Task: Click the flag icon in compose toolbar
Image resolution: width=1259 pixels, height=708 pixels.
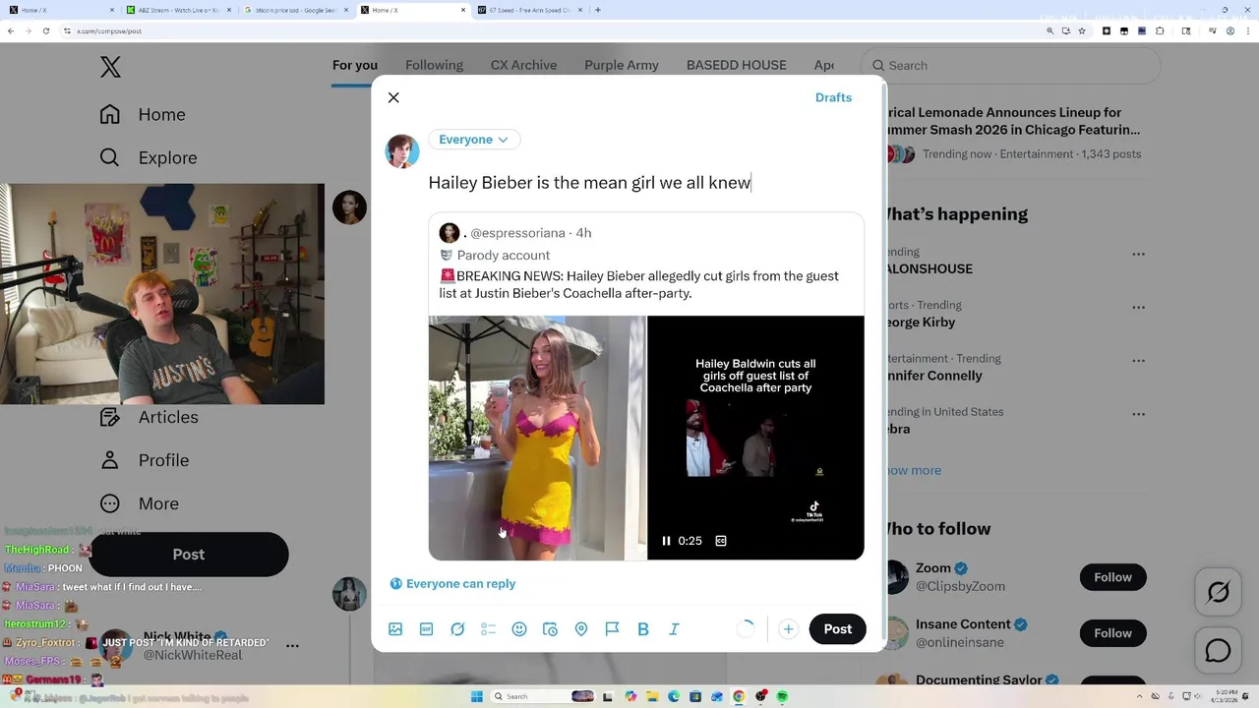Action: pyautogui.click(x=612, y=629)
